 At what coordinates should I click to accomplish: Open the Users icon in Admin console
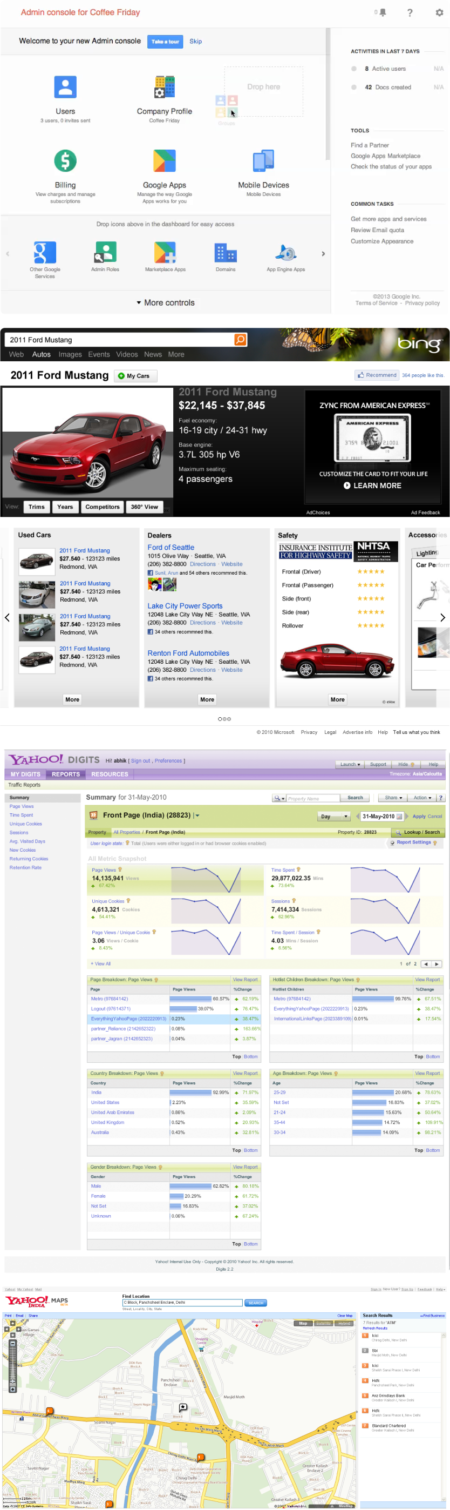(x=65, y=87)
